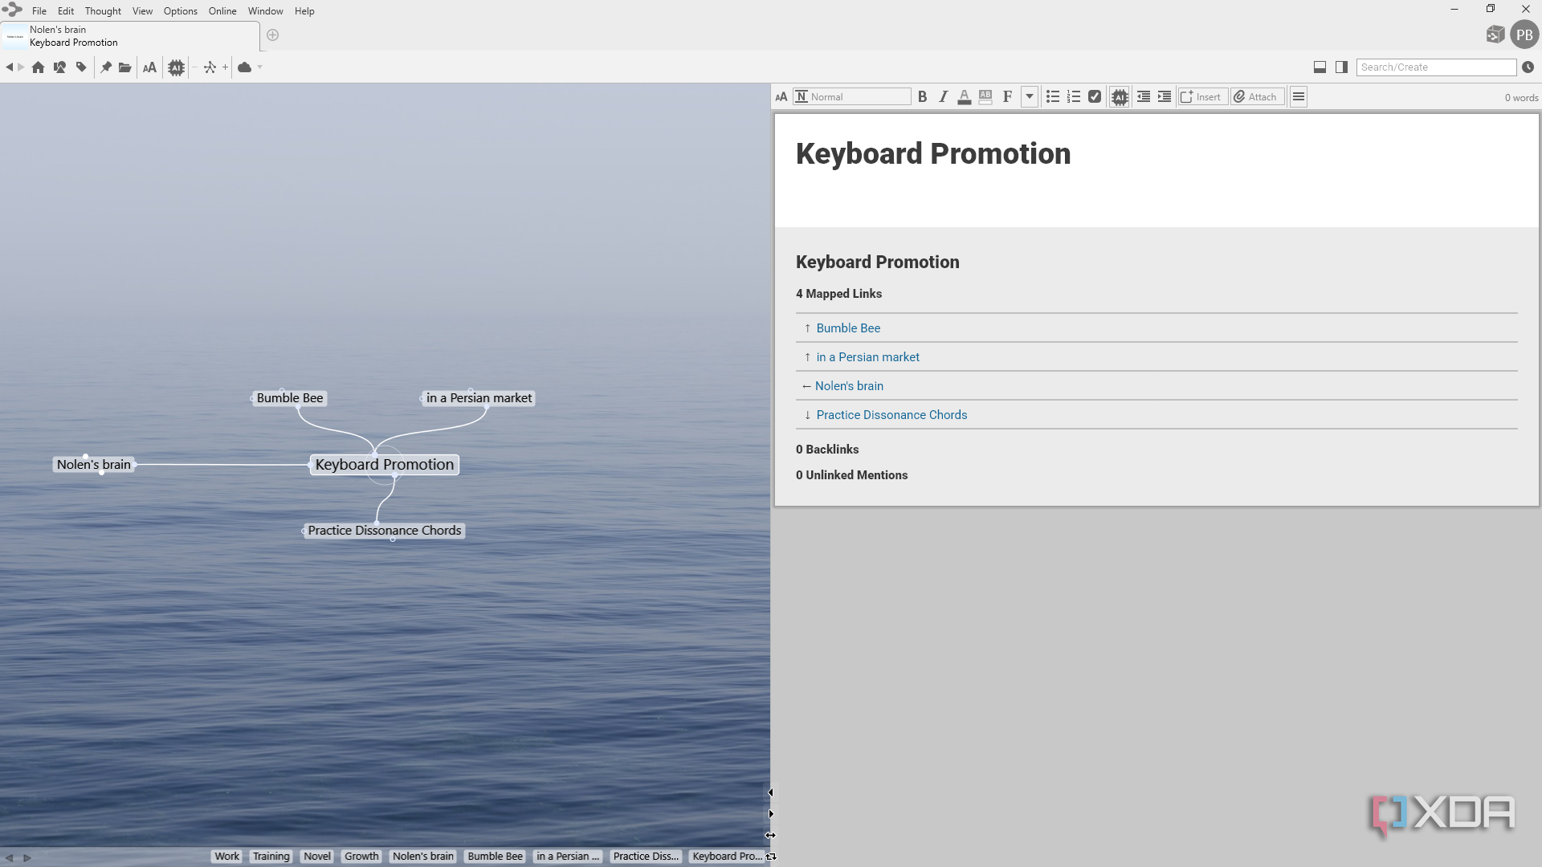This screenshot has width=1542, height=867.
Task: Click the notes AI assistant icon
Action: pyautogui.click(x=1120, y=97)
